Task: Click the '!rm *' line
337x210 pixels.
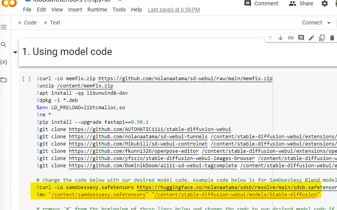Action: (x=44, y=115)
